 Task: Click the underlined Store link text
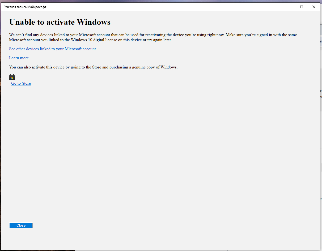click(x=21, y=83)
